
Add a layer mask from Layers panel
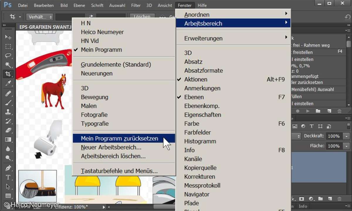pos(301,199)
